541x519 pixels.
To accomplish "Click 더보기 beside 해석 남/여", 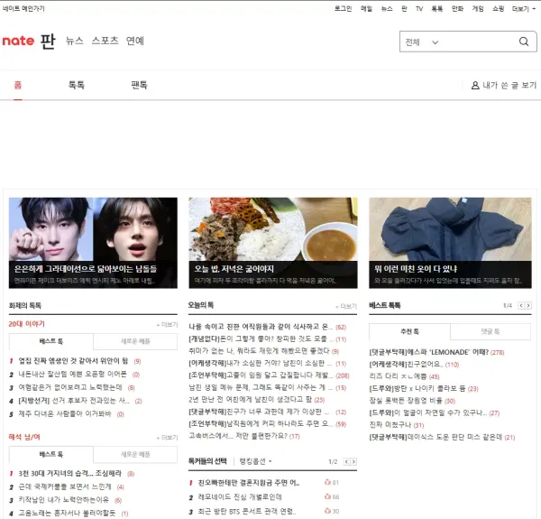I will click(167, 438).
